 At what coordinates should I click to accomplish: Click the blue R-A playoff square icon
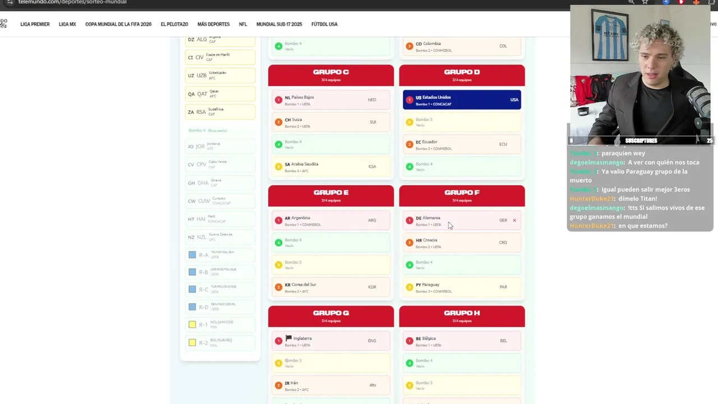[192, 255]
